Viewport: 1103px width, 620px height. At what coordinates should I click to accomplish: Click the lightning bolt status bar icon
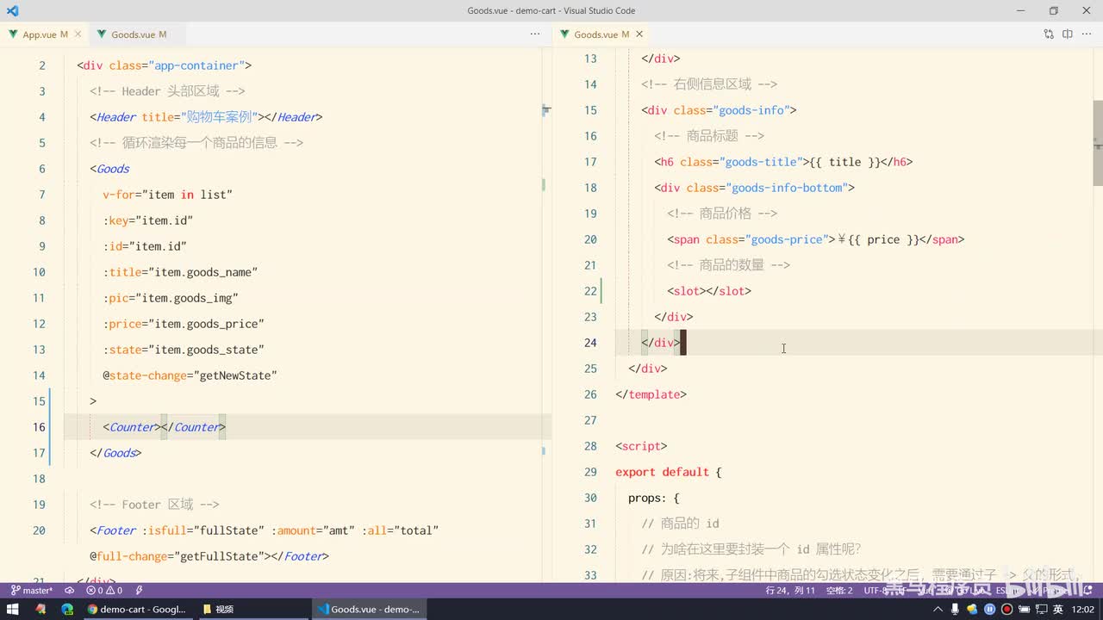140,591
